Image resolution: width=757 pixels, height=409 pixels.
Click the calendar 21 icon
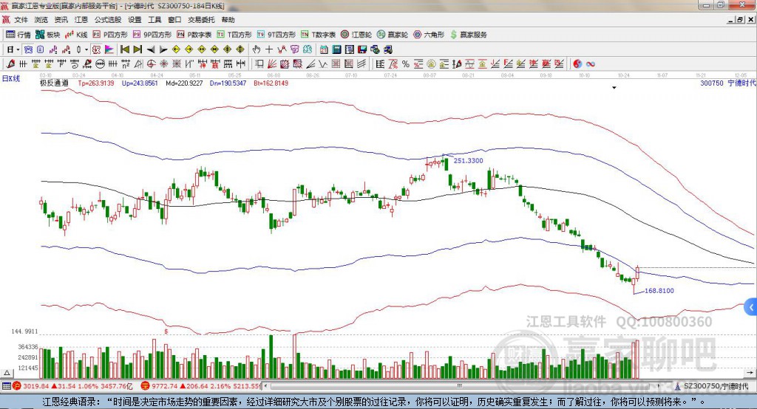(x=324, y=49)
